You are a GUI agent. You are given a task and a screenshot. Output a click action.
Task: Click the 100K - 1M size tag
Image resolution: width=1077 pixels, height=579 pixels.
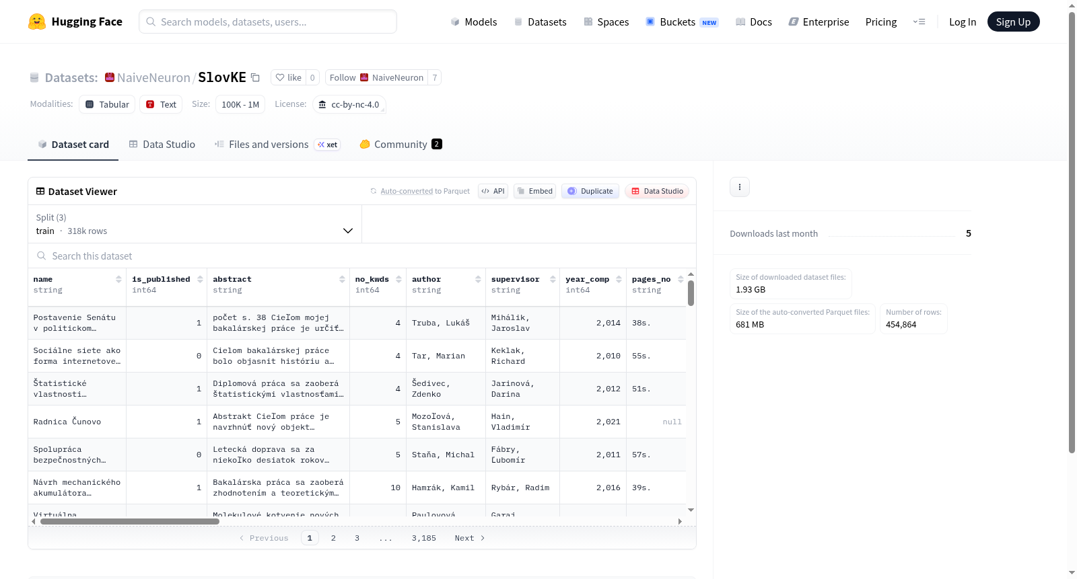click(240, 104)
